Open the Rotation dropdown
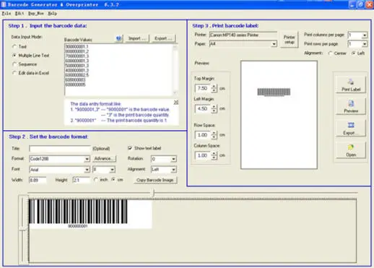 [x=173, y=159]
